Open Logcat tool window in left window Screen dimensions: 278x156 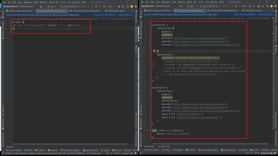click(105, 150)
